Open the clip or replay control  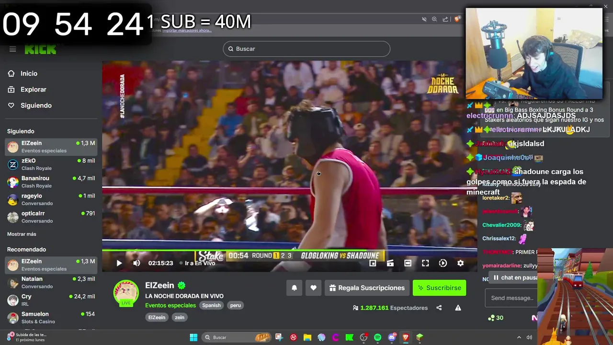pos(443,263)
